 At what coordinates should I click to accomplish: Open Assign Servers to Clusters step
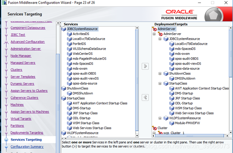click(29, 91)
